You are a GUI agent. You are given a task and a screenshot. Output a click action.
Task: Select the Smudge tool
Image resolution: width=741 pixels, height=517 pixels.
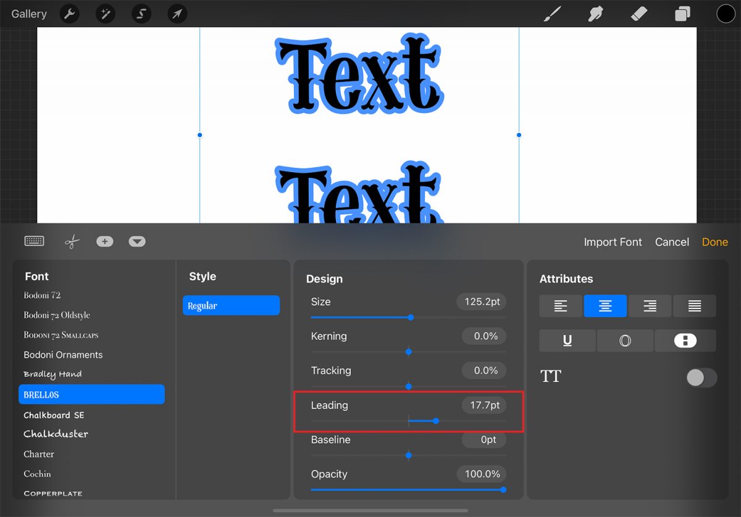pyautogui.click(x=595, y=14)
